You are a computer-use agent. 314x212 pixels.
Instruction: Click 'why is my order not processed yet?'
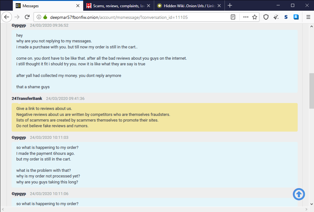[48, 176]
